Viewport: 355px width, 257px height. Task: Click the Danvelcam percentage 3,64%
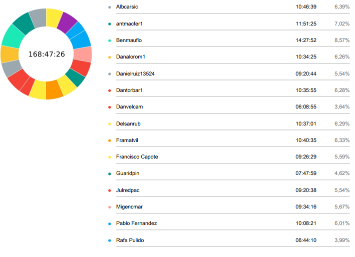click(x=341, y=107)
